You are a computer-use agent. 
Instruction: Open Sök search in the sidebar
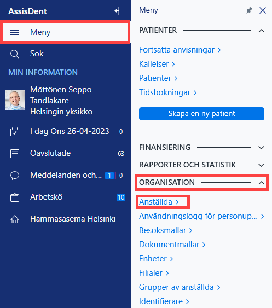click(x=65, y=54)
